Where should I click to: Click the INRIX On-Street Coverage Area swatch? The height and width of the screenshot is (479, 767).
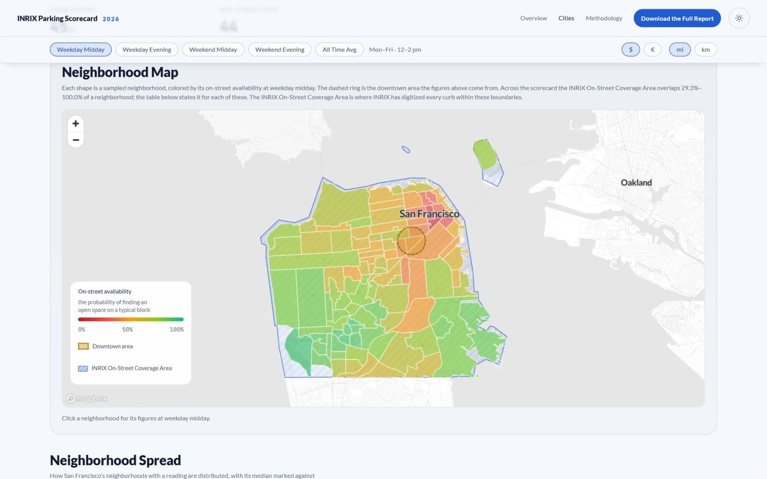83,368
